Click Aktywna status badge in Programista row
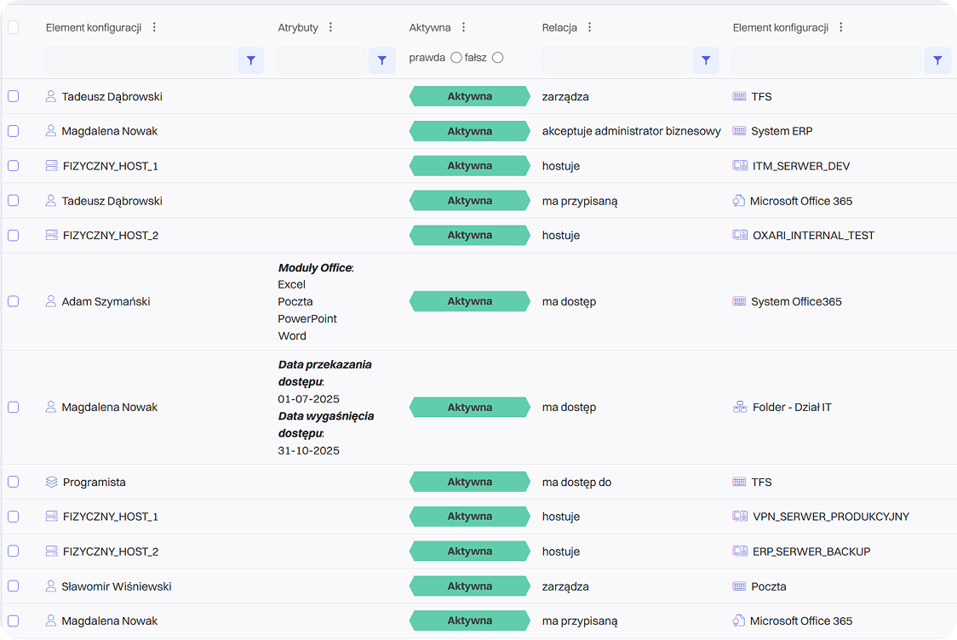 [469, 482]
